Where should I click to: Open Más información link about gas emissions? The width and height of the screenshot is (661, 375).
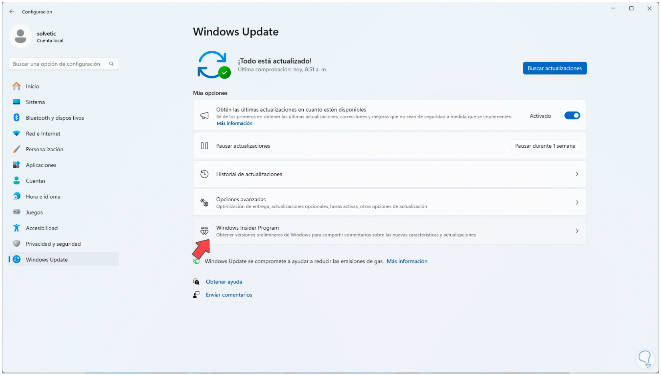(x=407, y=261)
